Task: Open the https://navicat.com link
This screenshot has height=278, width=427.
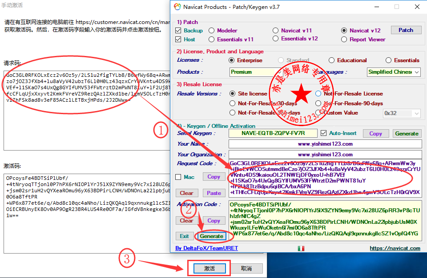Action: 395,248
